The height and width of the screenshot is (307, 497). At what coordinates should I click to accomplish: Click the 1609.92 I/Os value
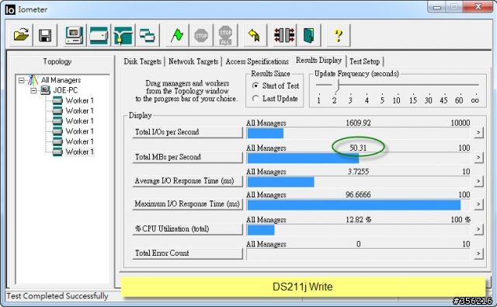pos(358,123)
